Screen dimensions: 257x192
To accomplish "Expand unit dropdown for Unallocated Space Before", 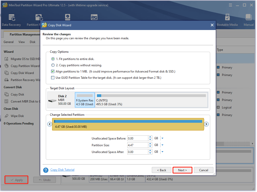I will point(162,138).
